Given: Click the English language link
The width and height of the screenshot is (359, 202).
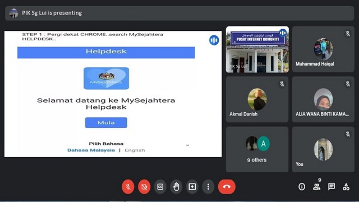Looking at the screenshot, I should [x=135, y=150].
